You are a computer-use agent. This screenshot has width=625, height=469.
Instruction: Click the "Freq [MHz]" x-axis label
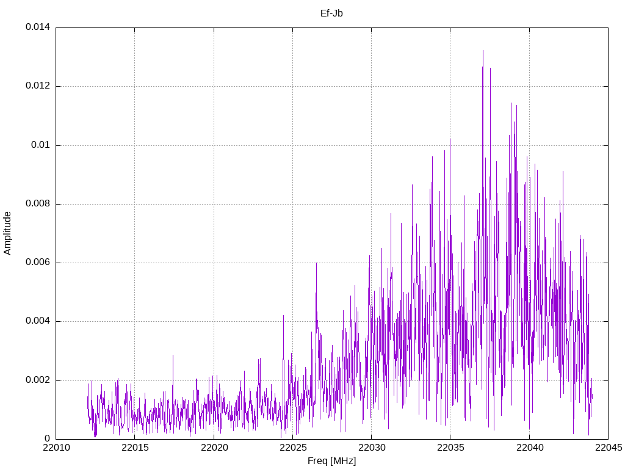point(331,461)
